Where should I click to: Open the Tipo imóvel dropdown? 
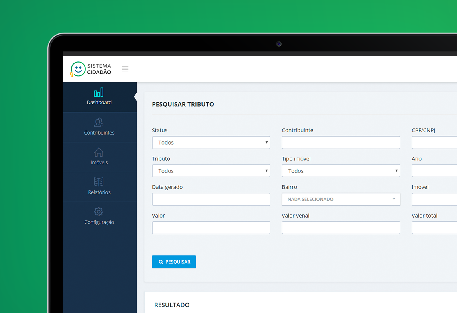pyautogui.click(x=341, y=171)
